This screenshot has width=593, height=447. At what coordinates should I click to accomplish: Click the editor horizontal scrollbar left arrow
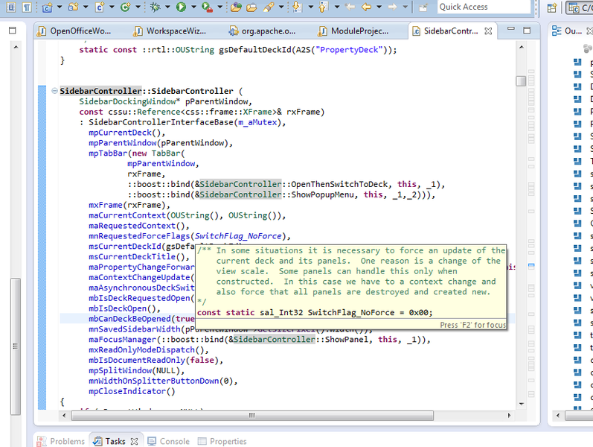click(x=64, y=416)
